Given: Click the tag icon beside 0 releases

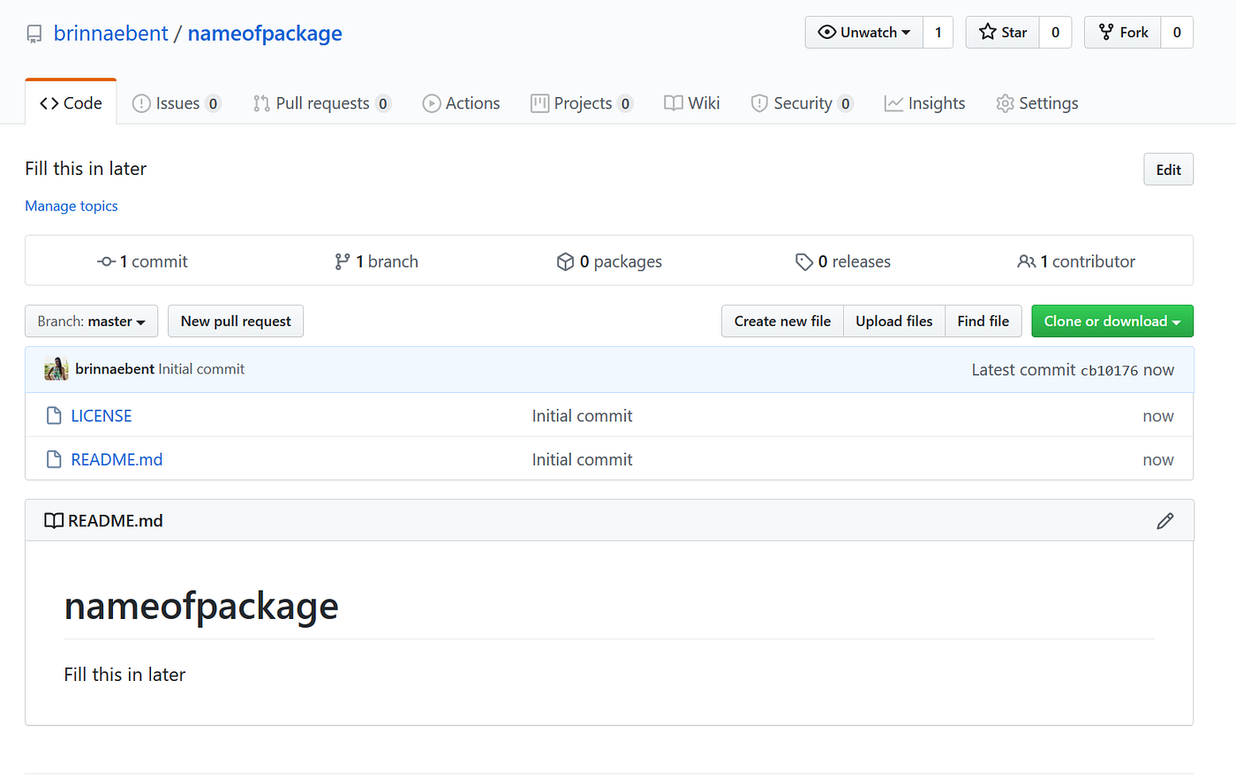Looking at the screenshot, I should tap(804, 261).
